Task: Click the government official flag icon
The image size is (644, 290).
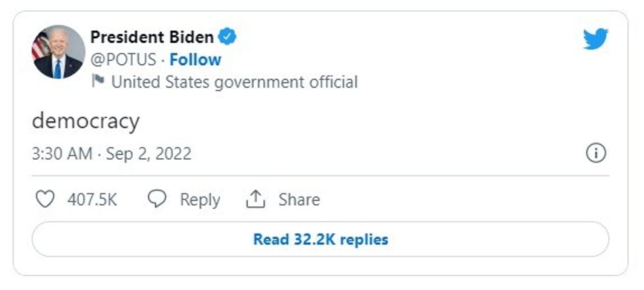Action: (98, 82)
